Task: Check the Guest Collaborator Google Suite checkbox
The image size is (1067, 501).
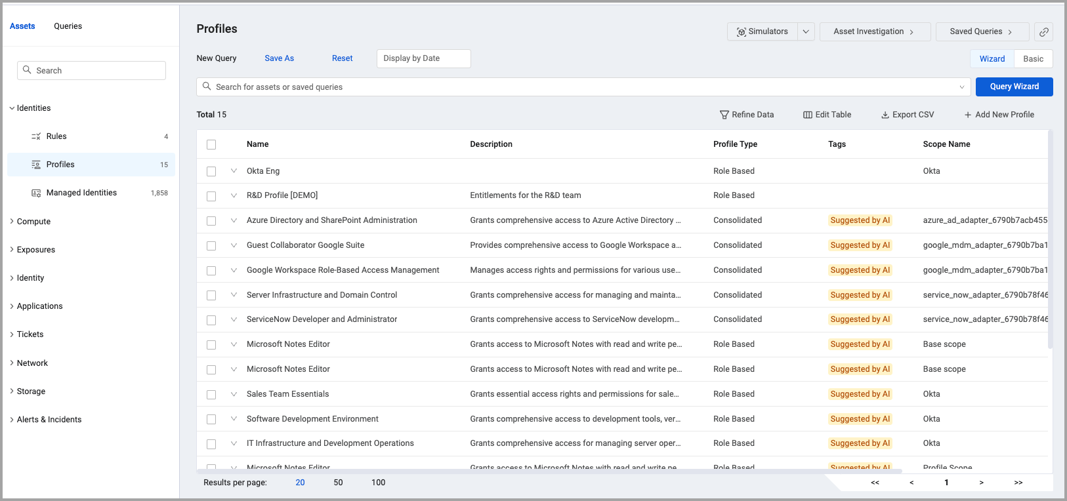Action: [211, 246]
